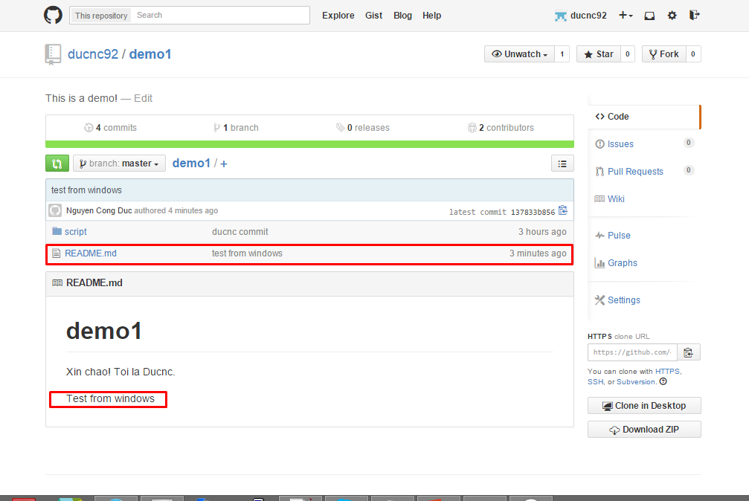Open the README.md file link
This screenshot has width=749, height=501.
tap(90, 253)
